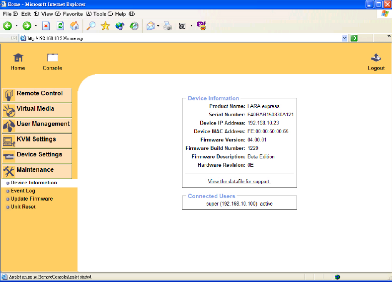This screenshot has width=392, height=282.
Task: Select Event Log submenu item
Action: point(23,191)
